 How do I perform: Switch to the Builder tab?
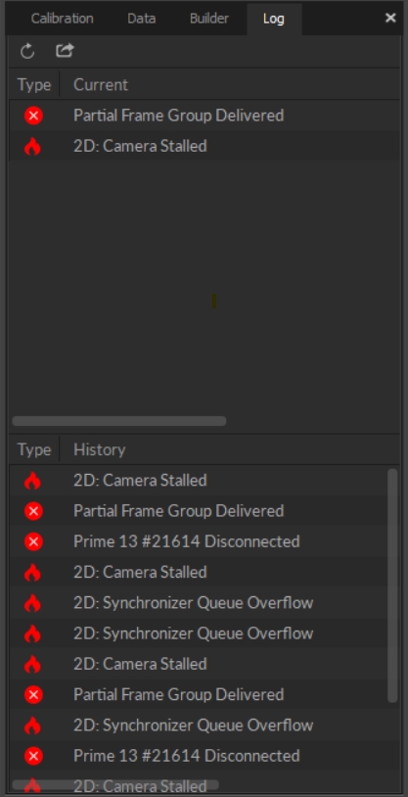[208, 19]
